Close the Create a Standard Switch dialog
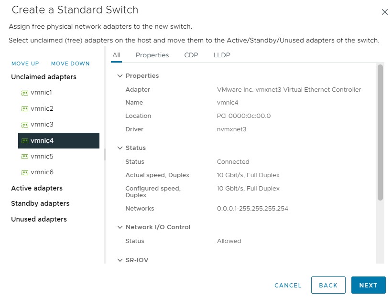The width and height of the screenshot is (392, 297). point(384,12)
